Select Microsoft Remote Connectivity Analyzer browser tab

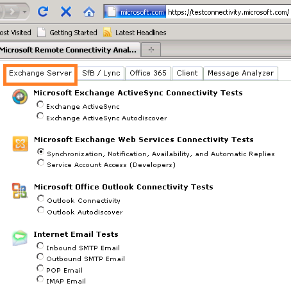pyautogui.click(x=70, y=50)
